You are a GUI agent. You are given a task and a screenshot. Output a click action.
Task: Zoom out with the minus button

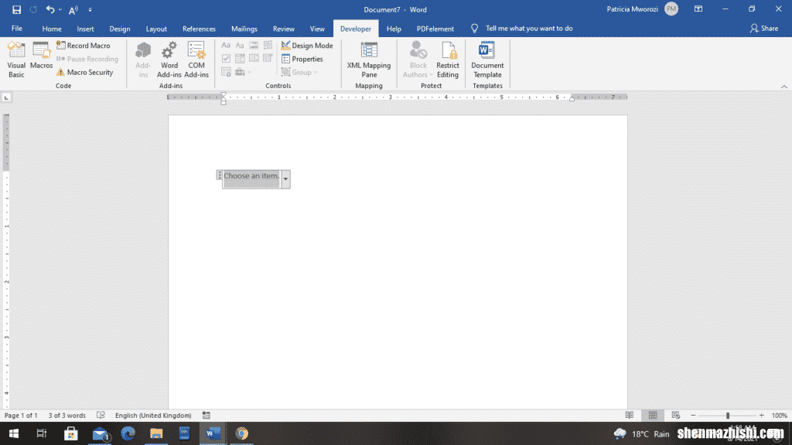693,415
